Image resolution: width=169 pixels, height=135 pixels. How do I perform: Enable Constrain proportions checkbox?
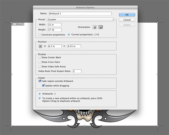pyautogui.click(x=40, y=35)
